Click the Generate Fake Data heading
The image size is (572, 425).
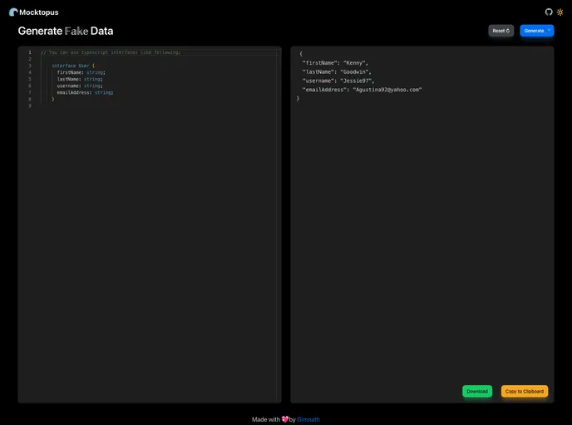pyautogui.click(x=66, y=31)
